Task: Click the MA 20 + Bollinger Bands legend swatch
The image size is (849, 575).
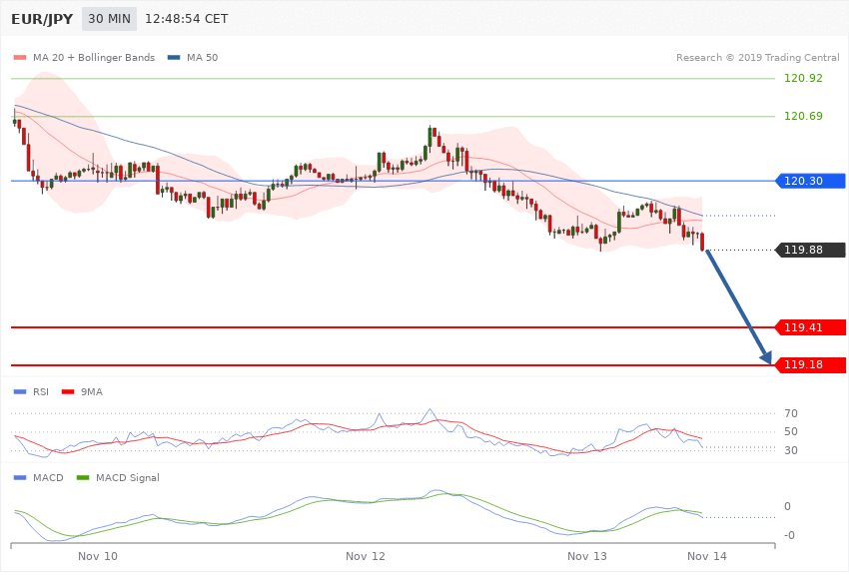Action: [x=20, y=57]
